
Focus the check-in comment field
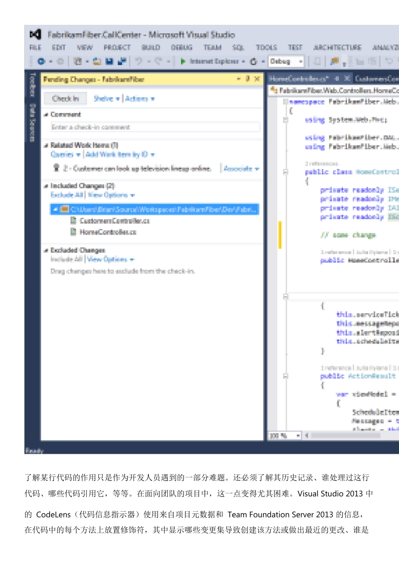tap(155, 127)
